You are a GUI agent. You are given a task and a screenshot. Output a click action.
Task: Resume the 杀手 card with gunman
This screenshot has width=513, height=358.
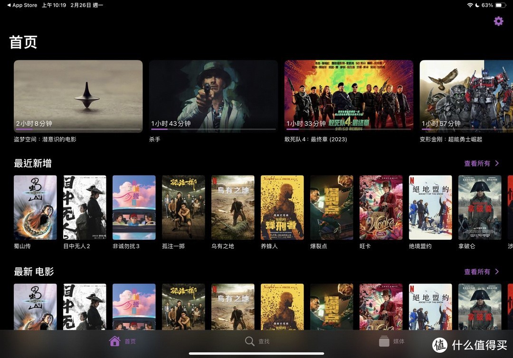point(213,96)
